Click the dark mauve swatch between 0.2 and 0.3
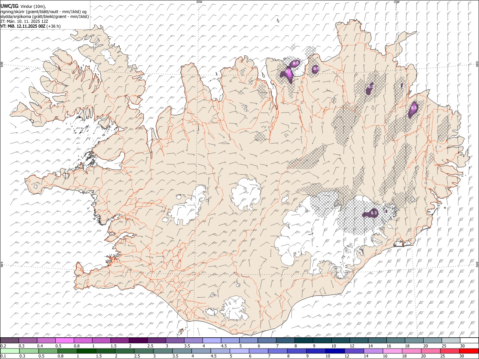Viewport: 479px width, 359px height. 9,341
